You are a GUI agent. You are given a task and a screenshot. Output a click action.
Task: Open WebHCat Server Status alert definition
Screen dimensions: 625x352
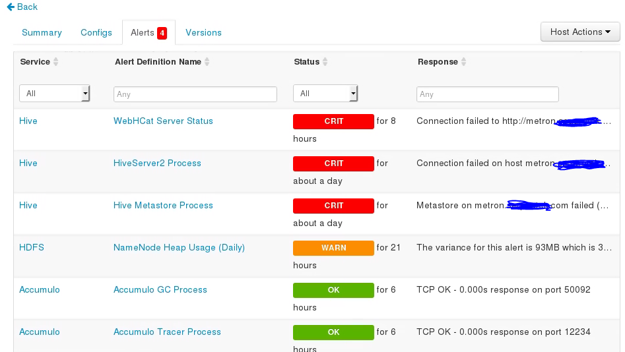click(163, 121)
